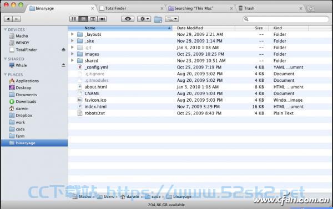Sort by Date Modified column header
This screenshot has width=333, height=209.
(x=204, y=28)
